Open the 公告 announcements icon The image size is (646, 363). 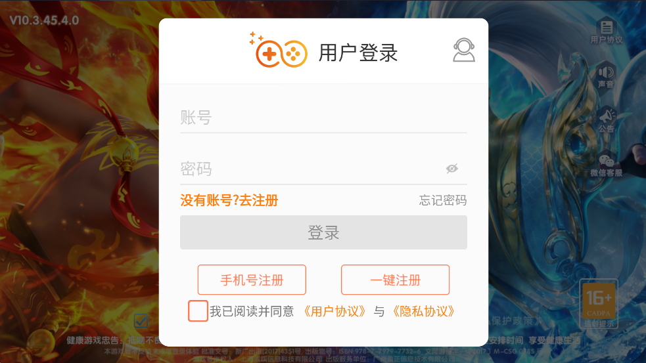[606, 120]
